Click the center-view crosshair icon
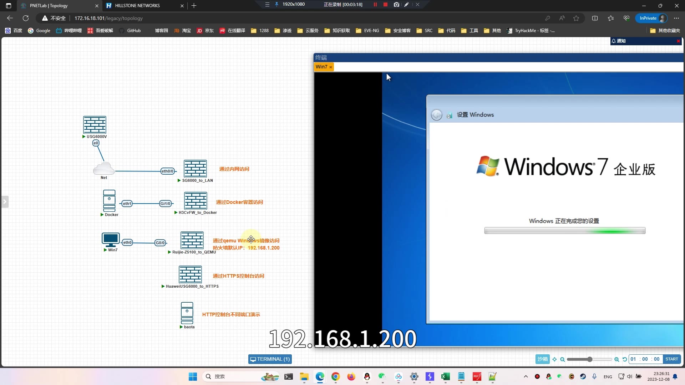The width and height of the screenshot is (685, 385). 554,359
